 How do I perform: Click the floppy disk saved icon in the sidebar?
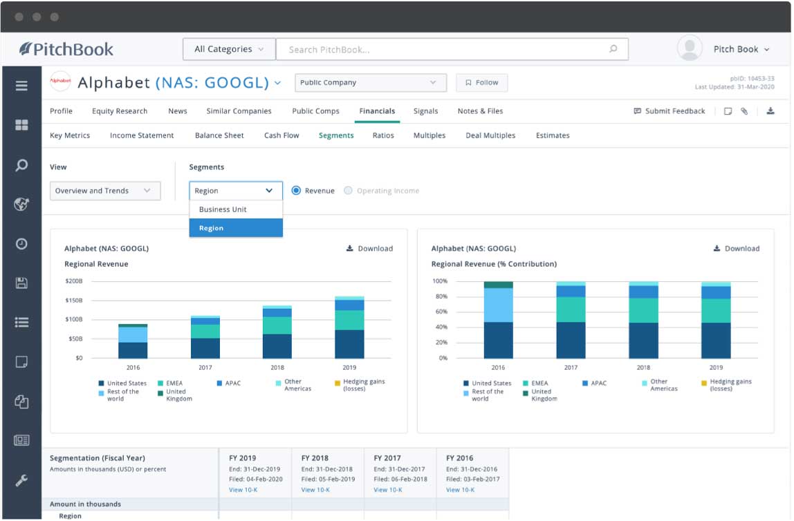[x=21, y=283]
